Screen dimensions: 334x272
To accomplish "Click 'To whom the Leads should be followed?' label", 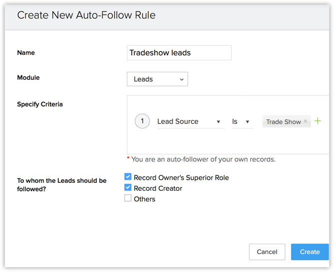I will coord(61,185).
